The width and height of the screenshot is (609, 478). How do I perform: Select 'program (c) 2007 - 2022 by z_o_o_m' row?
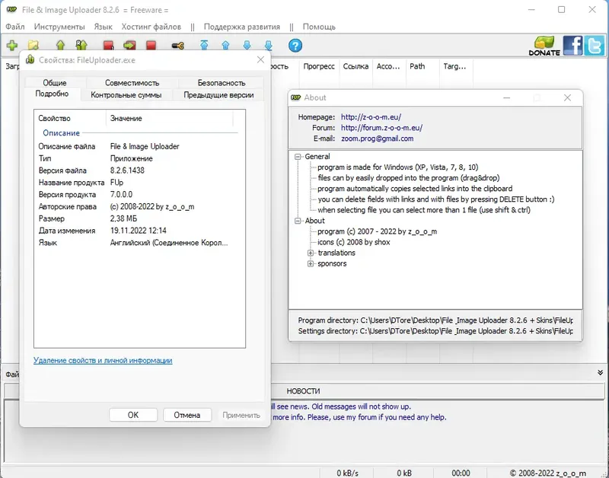(377, 231)
